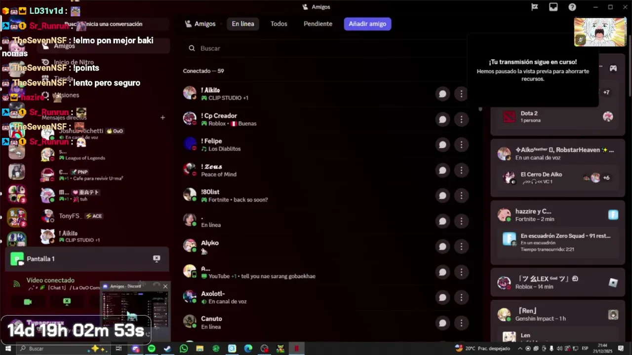Open the Discord inbox icon
This screenshot has width=632, height=355.
tap(553, 7)
